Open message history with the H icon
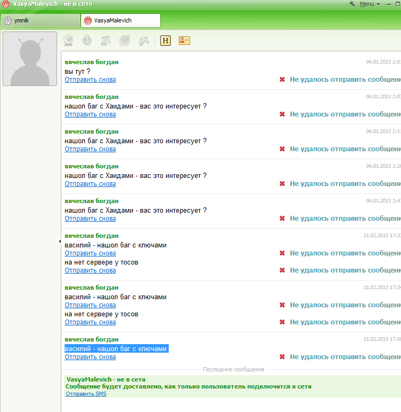The height and width of the screenshot is (412, 401). [x=166, y=41]
